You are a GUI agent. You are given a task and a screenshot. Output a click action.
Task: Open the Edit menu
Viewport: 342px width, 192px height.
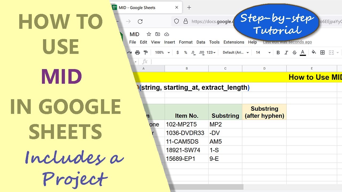(143, 42)
